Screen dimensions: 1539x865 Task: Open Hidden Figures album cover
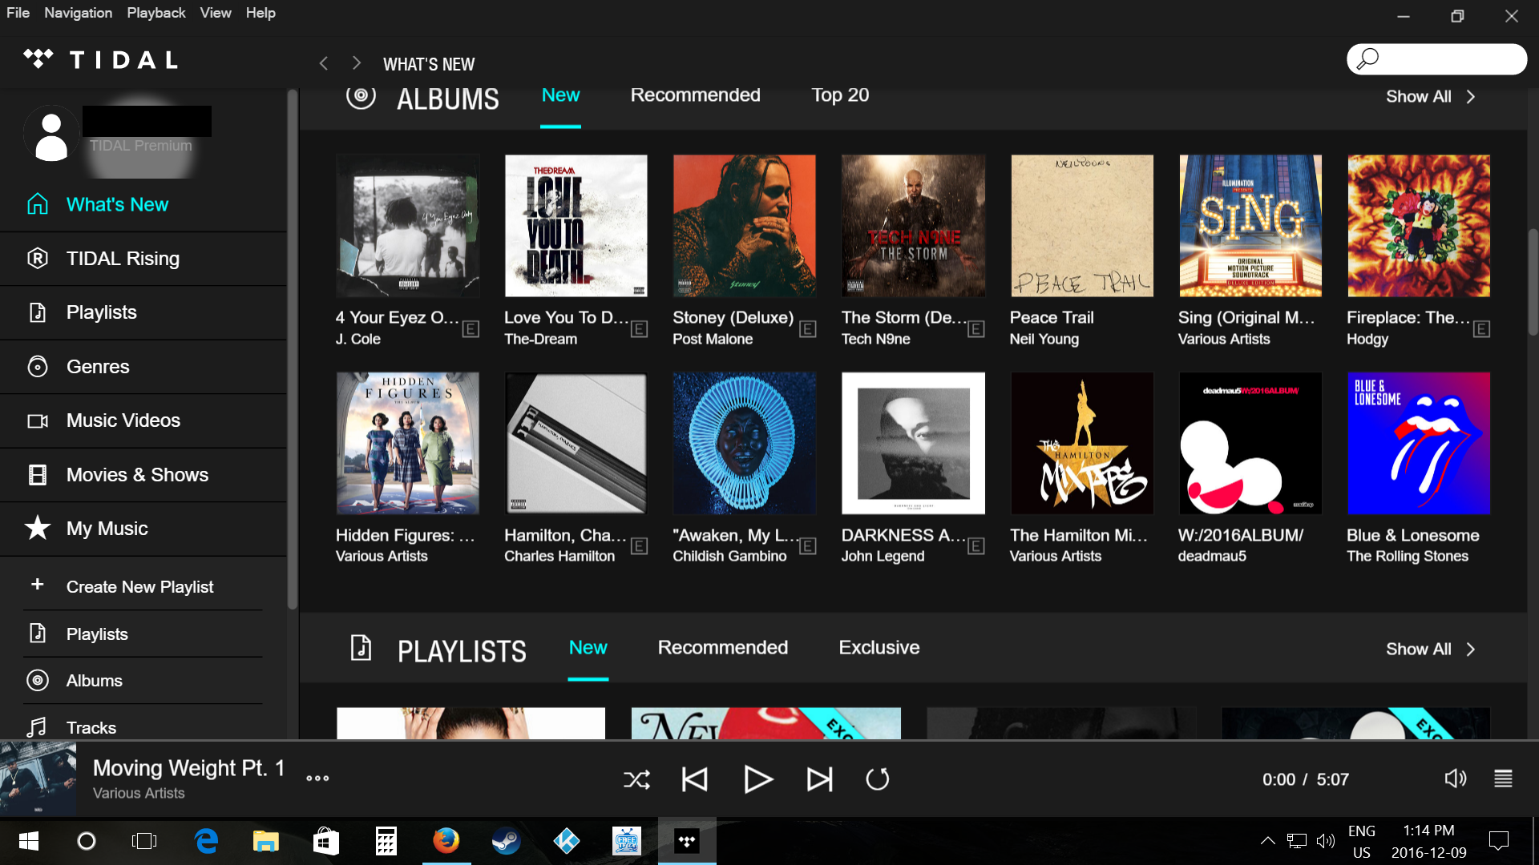[408, 443]
